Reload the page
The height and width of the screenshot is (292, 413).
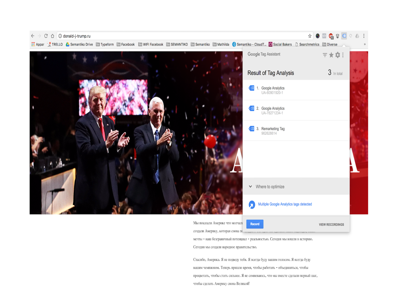pos(46,36)
